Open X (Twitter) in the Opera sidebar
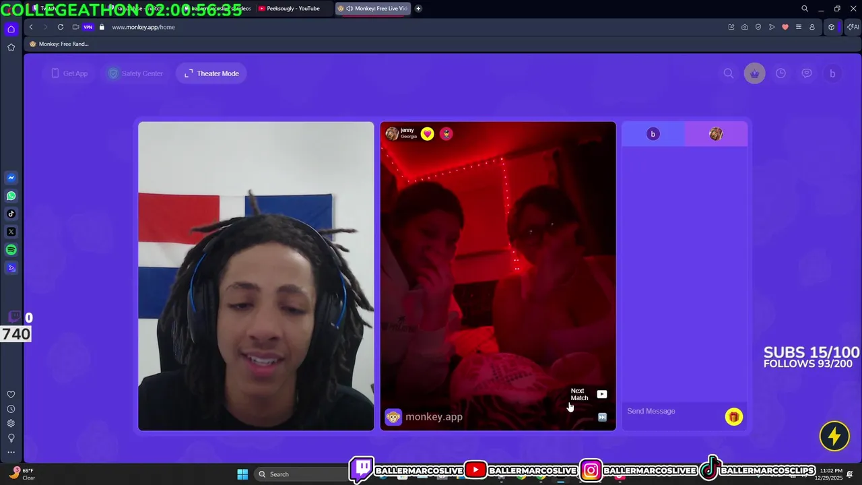Image resolution: width=862 pixels, height=485 pixels. pyautogui.click(x=11, y=232)
